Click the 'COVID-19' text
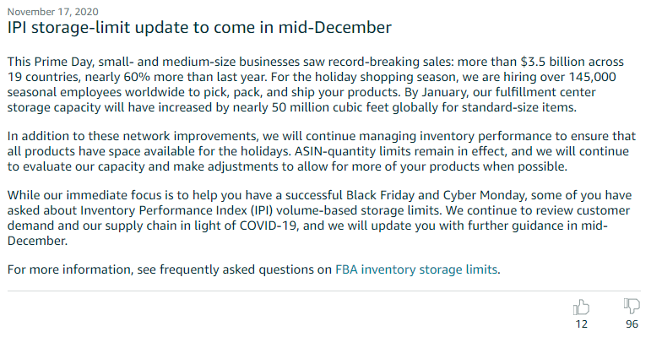This screenshot has width=662, height=348. (269, 226)
